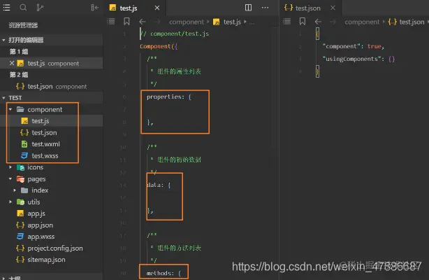Select test.json component under 第 2 组
Image resolution: width=429 pixels, height=280 pixels.
coord(52,86)
